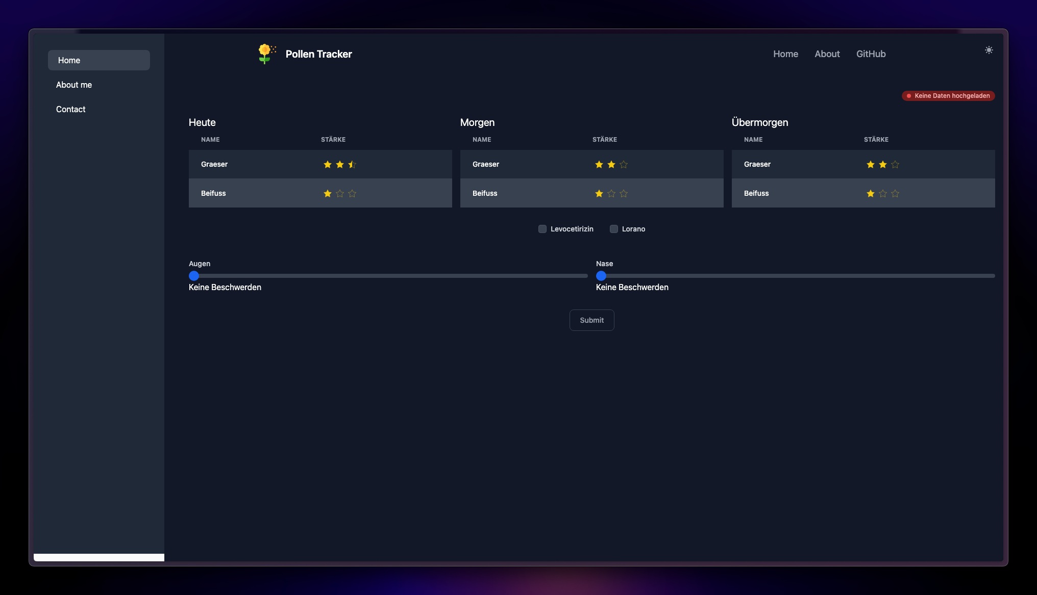This screenshot has width=1037, height=595.
Task: Toggle light mode with the sun icon
Action: (x=989, y=50)
